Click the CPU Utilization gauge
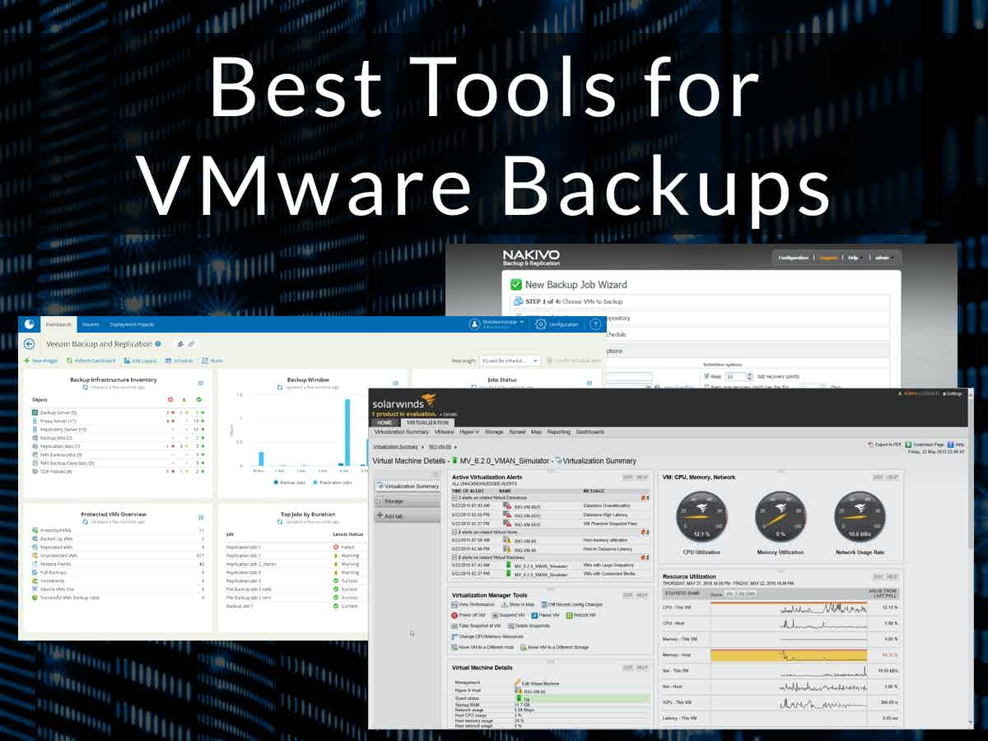 click(x=701, y=515)
